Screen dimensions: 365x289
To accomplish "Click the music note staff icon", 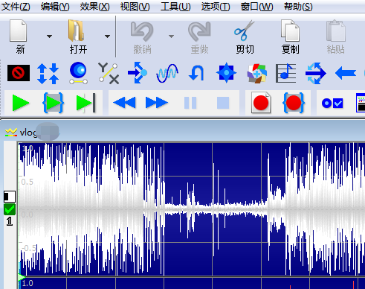I will click(286, 73).
